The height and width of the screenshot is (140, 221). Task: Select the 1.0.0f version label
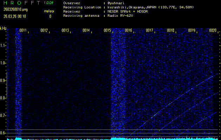click(x=49, y=3)
